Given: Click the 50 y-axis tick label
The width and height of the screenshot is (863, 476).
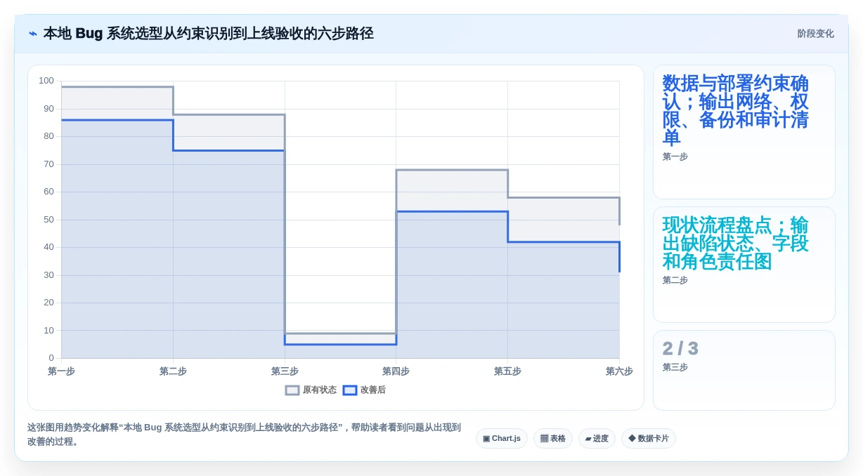Looking at the screenshot, I should pyautogui.click(x=48, y=220).
